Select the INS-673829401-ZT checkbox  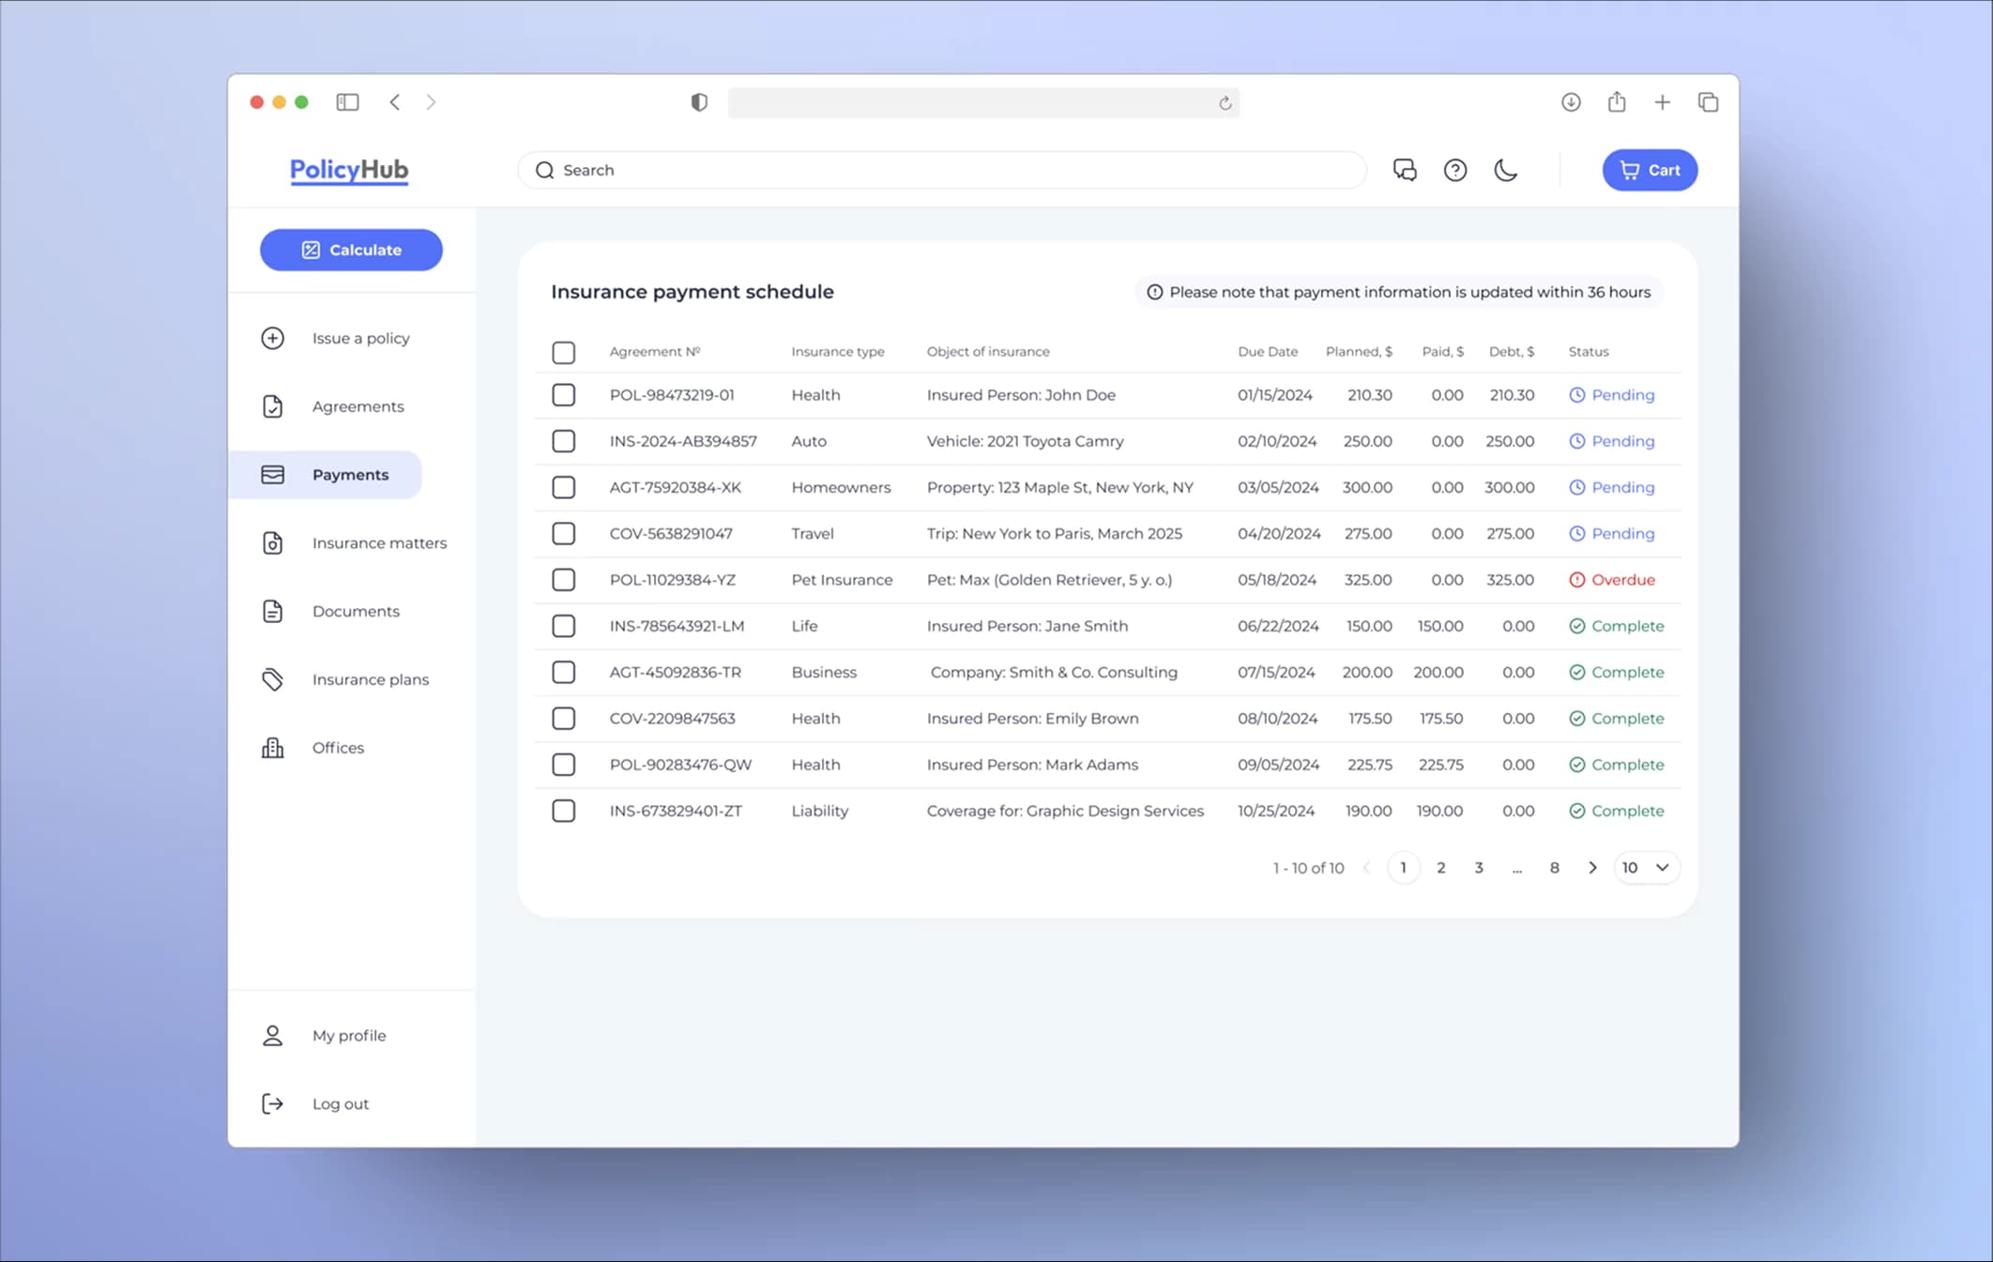point(564,811)
